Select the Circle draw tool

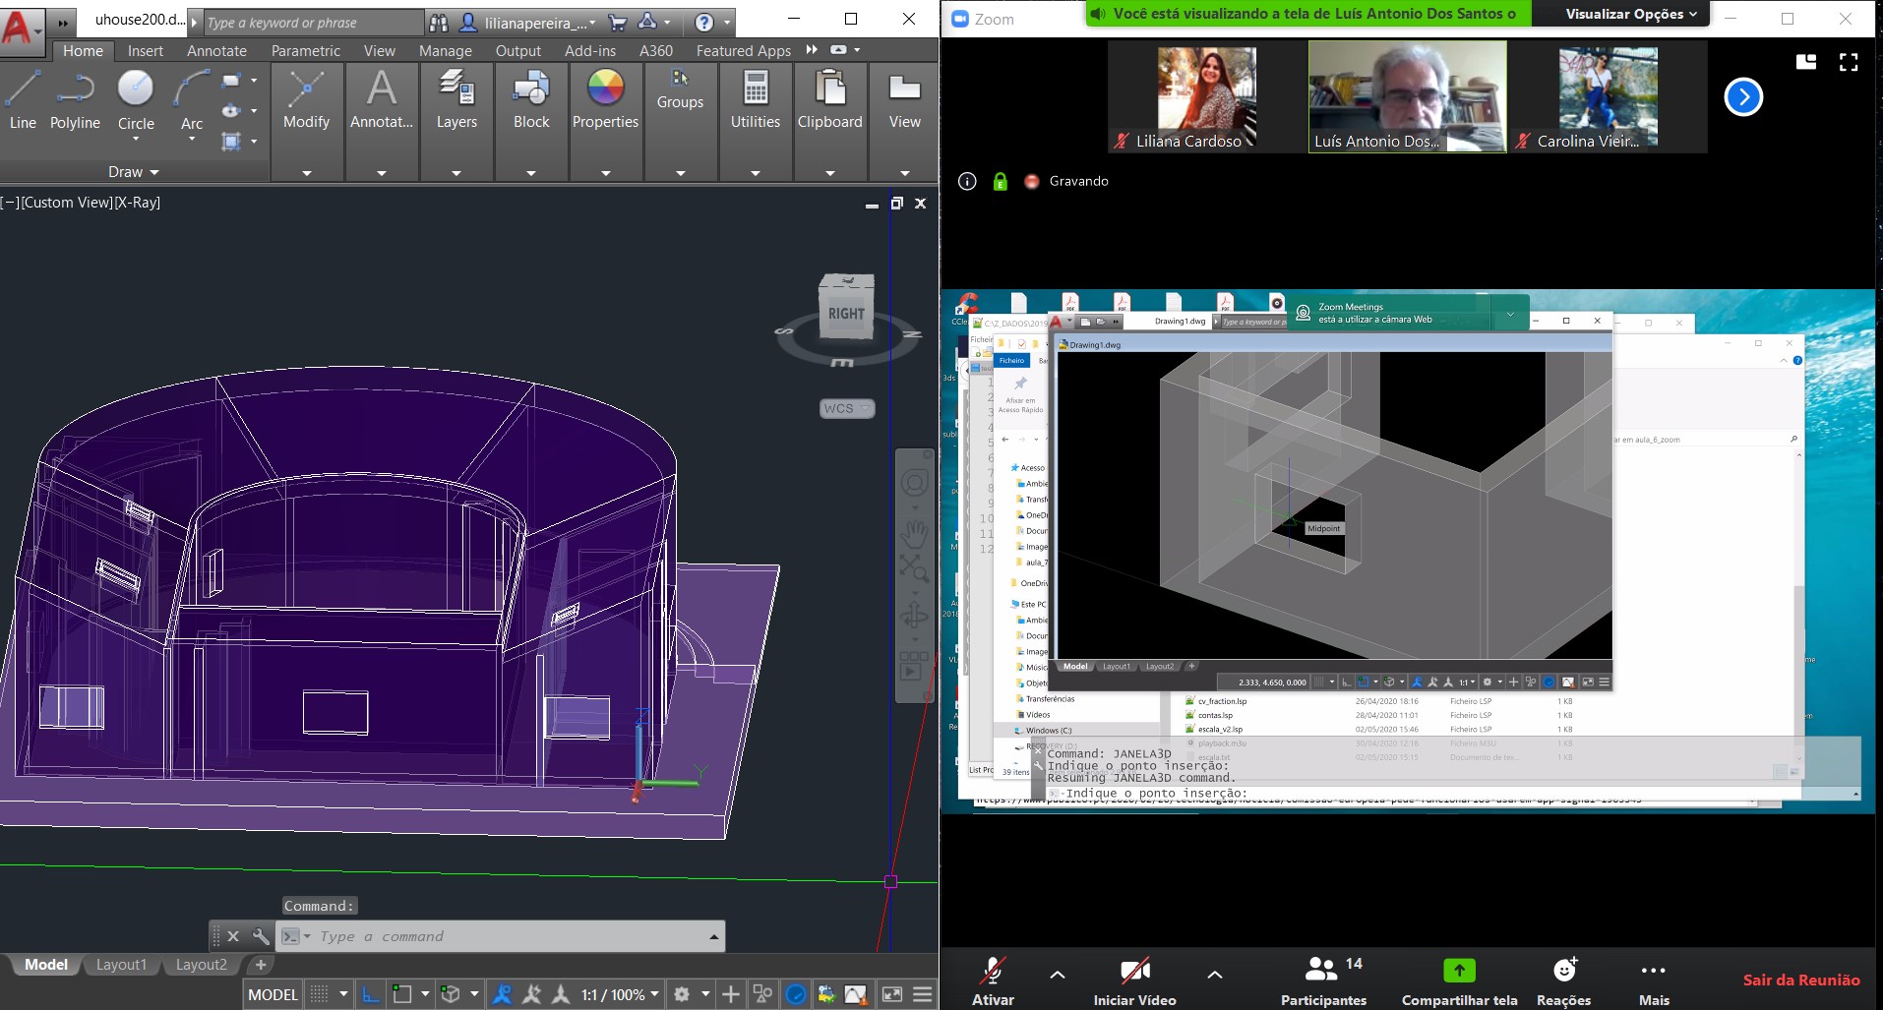[136, 102]
